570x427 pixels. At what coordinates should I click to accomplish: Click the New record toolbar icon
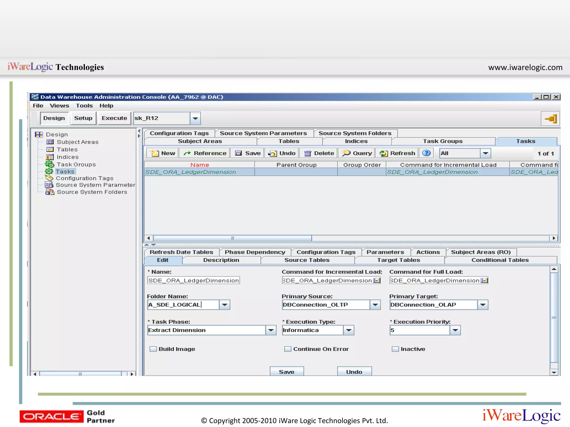coord(155,153)
